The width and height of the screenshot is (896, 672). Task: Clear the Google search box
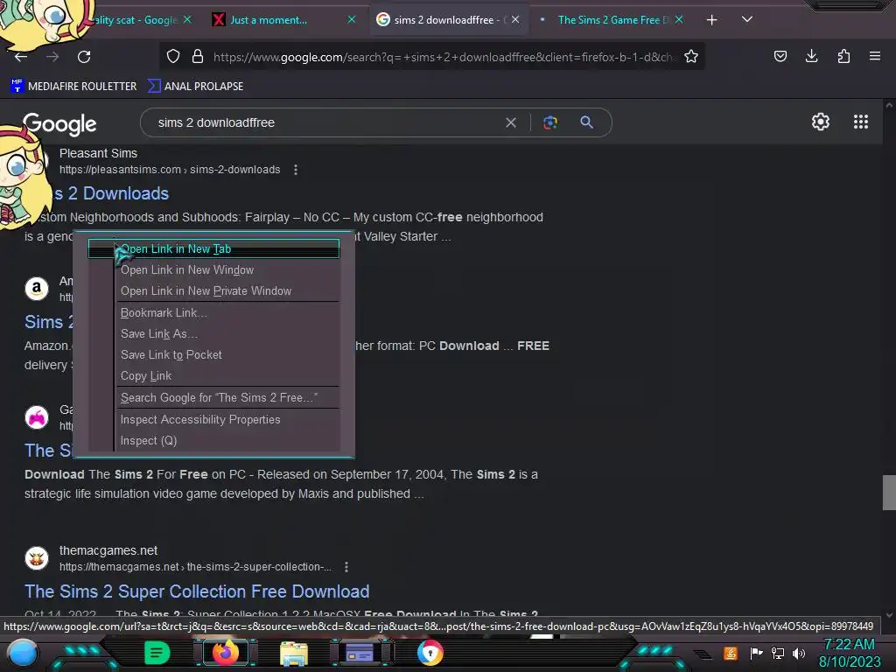(x=511, y=122)
